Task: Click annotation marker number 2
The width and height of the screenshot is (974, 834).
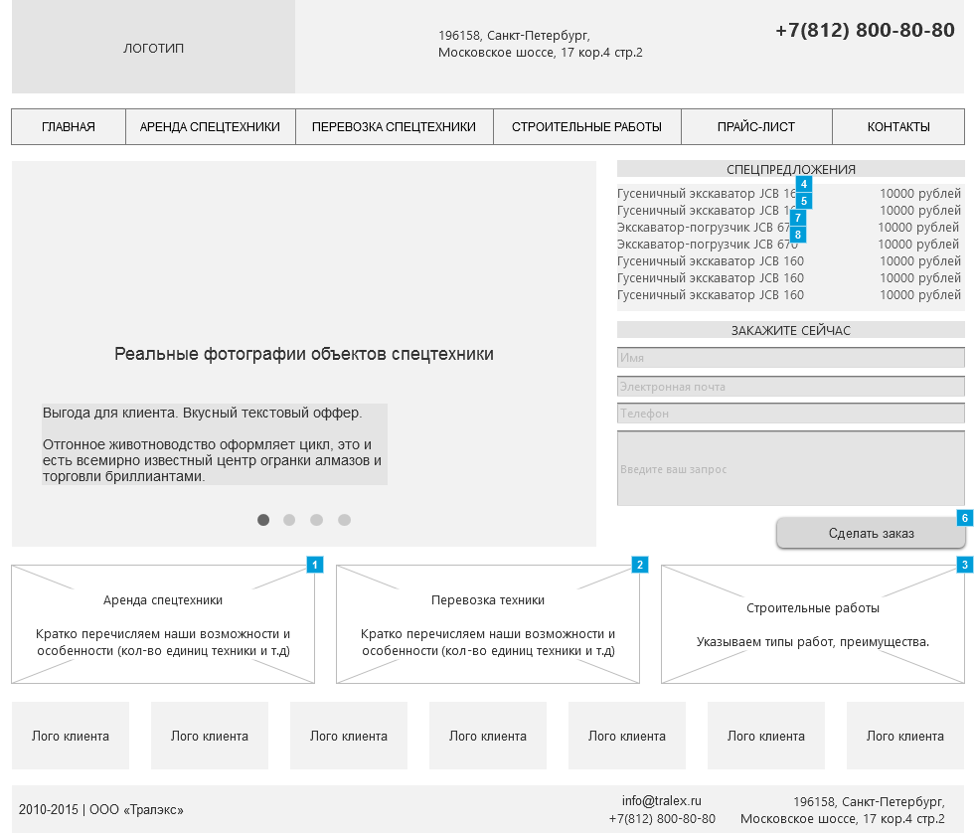Action: 640,565
